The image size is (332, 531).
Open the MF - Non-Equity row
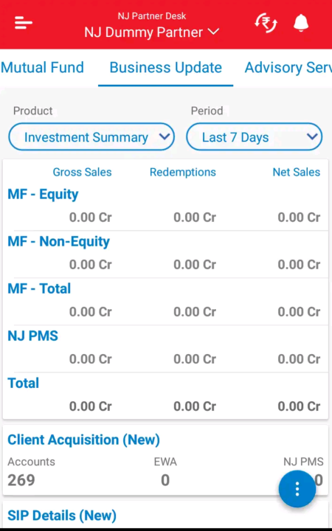click(x=165, y=253)
